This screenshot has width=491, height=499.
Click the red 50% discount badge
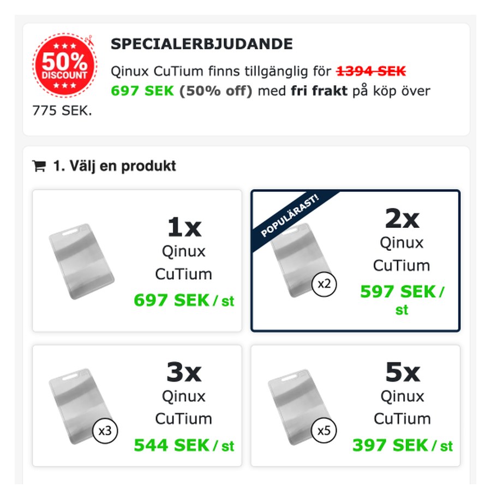click(64, 65)
